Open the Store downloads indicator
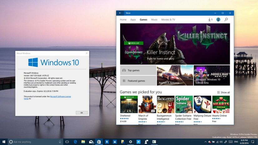Screen dimensions: 258x145 point(210,20)
